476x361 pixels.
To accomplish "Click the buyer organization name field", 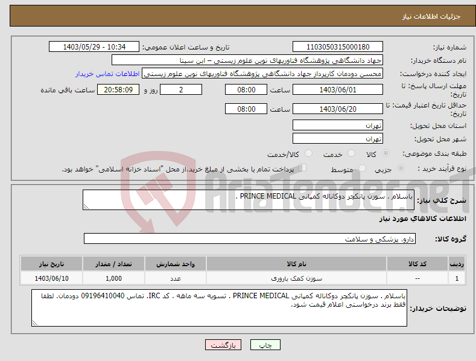I will click(x=247, y=60).
